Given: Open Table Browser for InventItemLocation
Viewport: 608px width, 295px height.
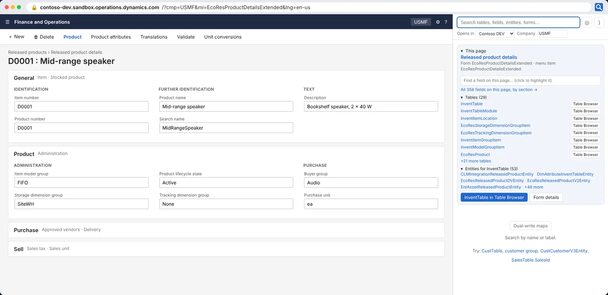Looking at the screenshot, I should [x=585, y=118].
